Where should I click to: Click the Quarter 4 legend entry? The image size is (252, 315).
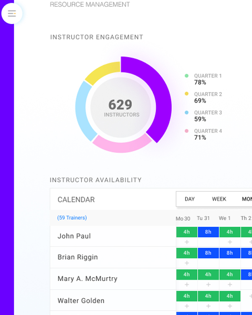coord(207,134)
